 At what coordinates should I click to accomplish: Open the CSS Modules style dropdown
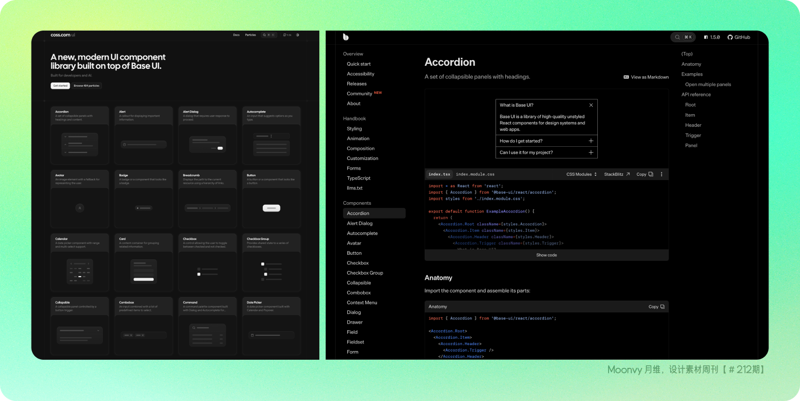pyautogui.click(x=582, y=174)
